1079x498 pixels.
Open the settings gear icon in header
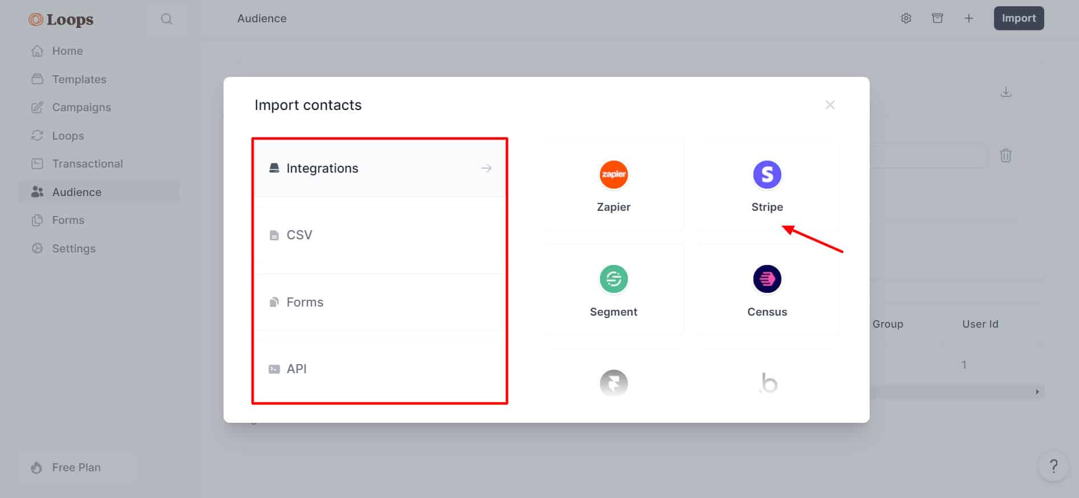[906, 18]
